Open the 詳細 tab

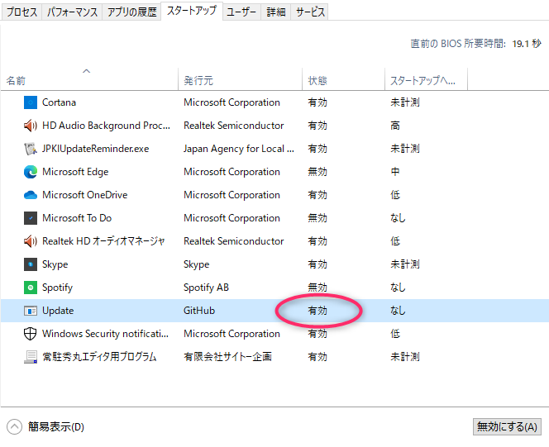[276, 12]
